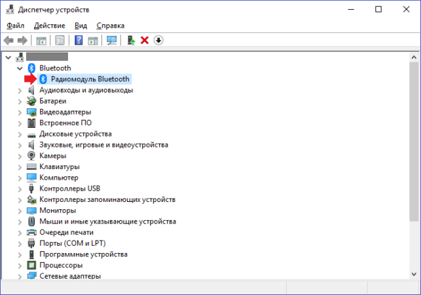
Task: Click the scrollbar up arrow
Action: [x=414, y=57]
